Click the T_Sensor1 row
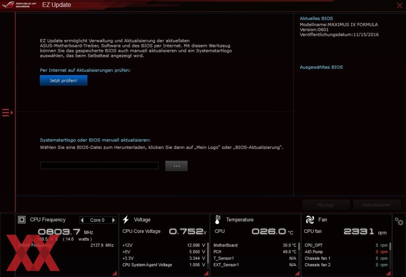 click(x=255, y=258)
